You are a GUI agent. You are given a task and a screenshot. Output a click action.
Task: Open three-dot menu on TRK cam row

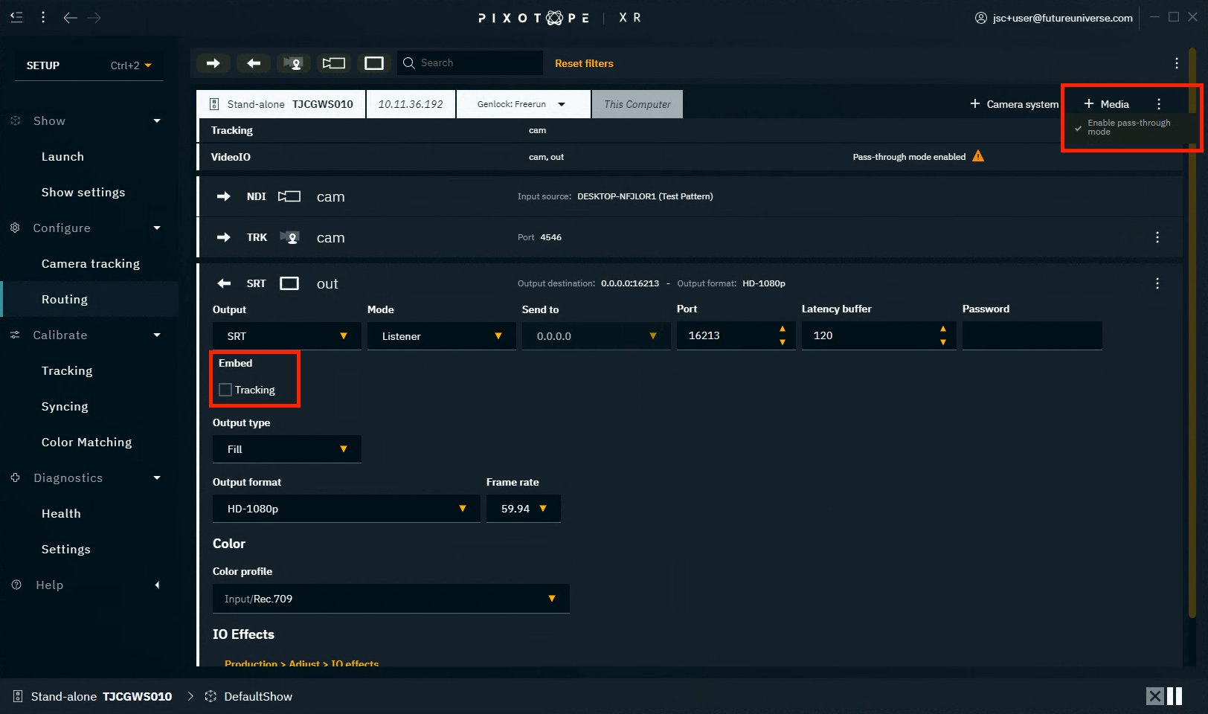point(1157,237)
